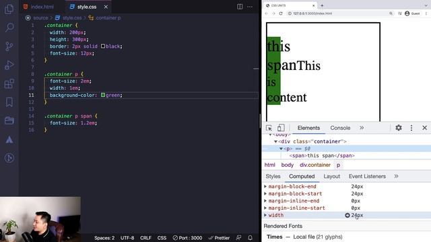Viewport: 431px width, 242px height.
Task: Expand the margin-inline-end computed property
Action: (x=265, y=201)
